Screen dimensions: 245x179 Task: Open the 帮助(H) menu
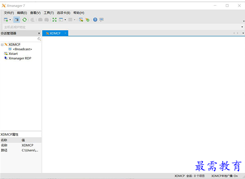pyautogui.click(x=79, y=13)
